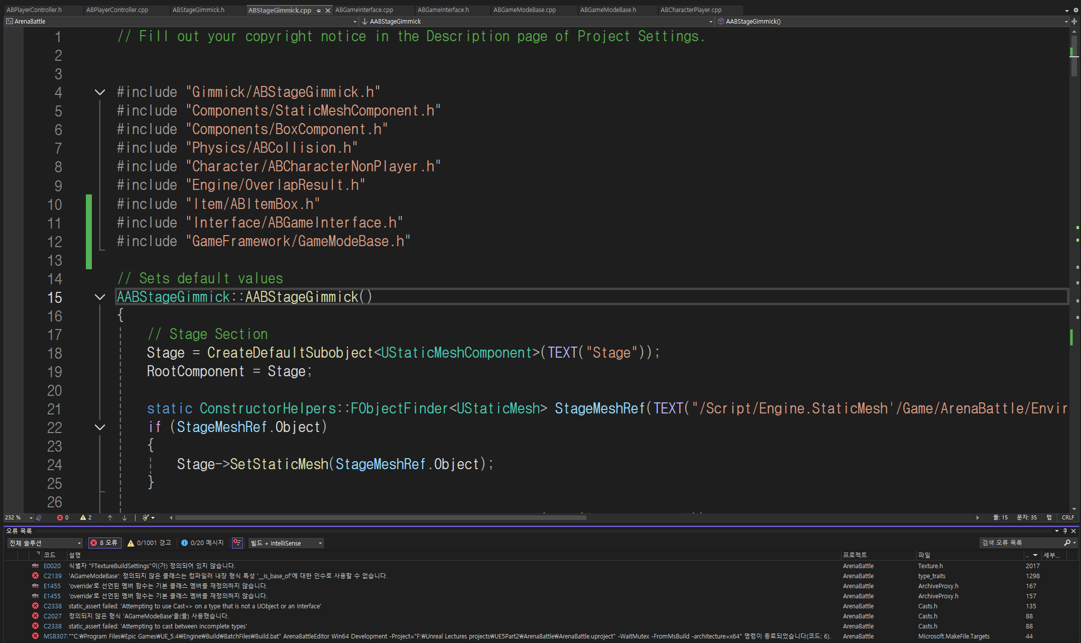Click the E1455 override error on line 157
Viewport: 1081px width, 643px height.
click(541, 596)
